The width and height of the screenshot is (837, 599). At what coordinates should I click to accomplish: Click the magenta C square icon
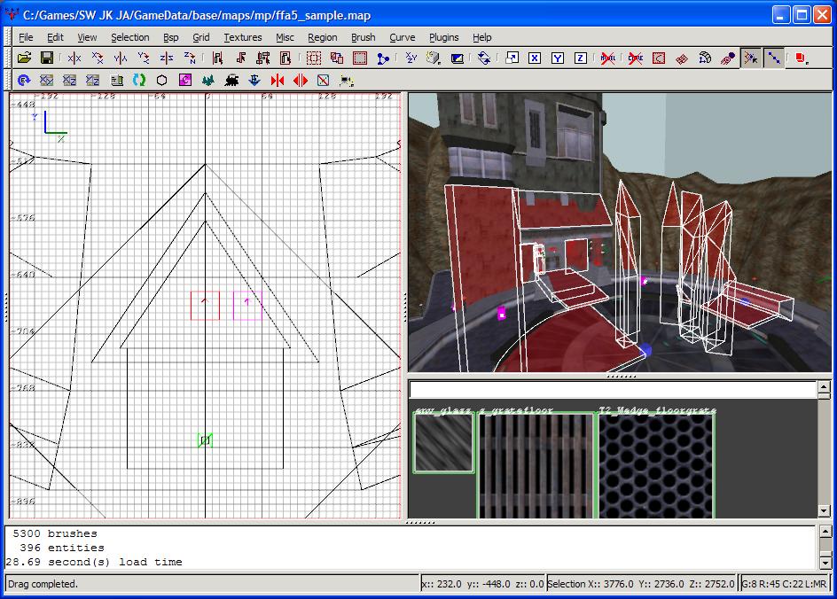pos(185,81)
